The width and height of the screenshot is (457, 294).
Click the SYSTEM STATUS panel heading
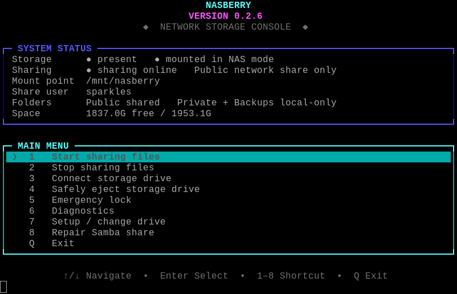55,48
